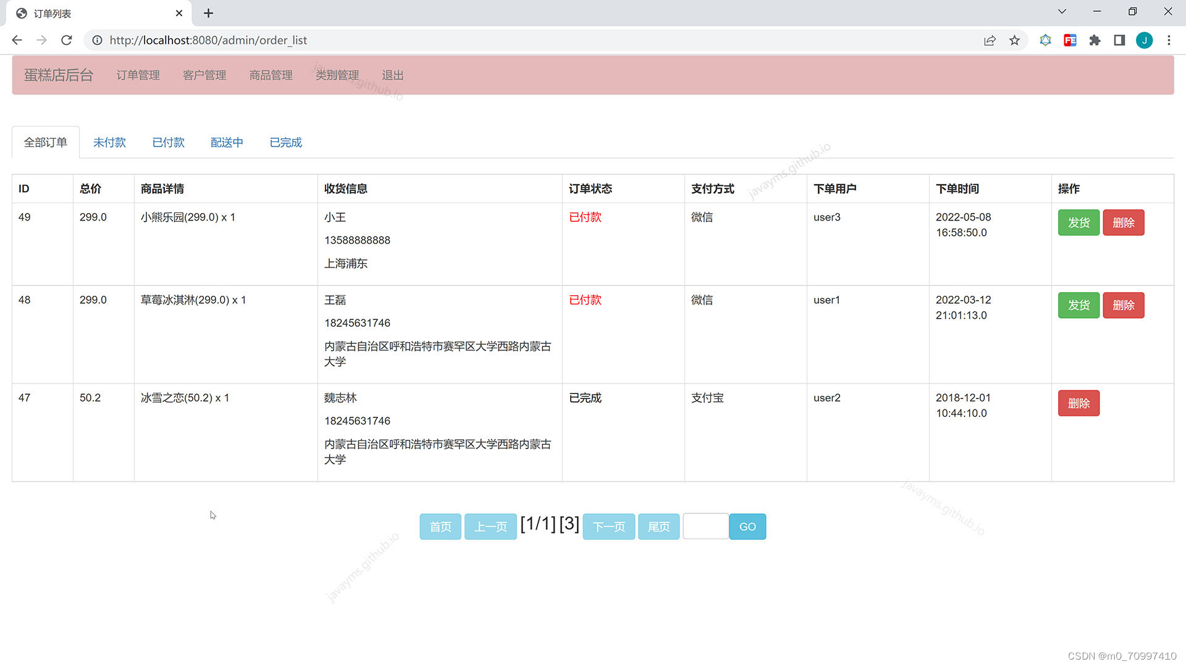Click 发货 button for order 49

tap(1079, 222)
